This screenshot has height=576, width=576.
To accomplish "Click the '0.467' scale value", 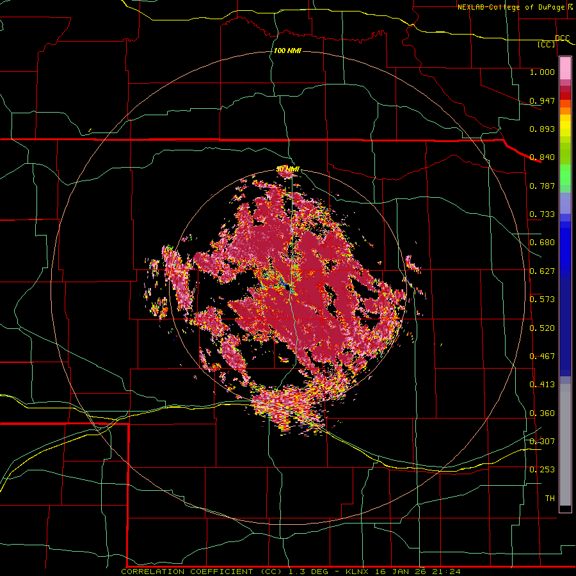I will (542, 356).
